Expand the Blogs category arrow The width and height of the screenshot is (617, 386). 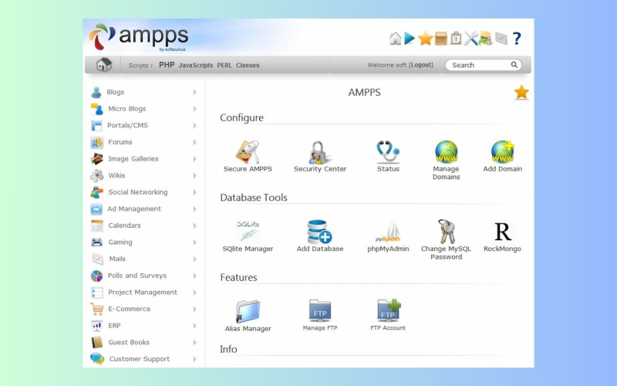(195, 92)
